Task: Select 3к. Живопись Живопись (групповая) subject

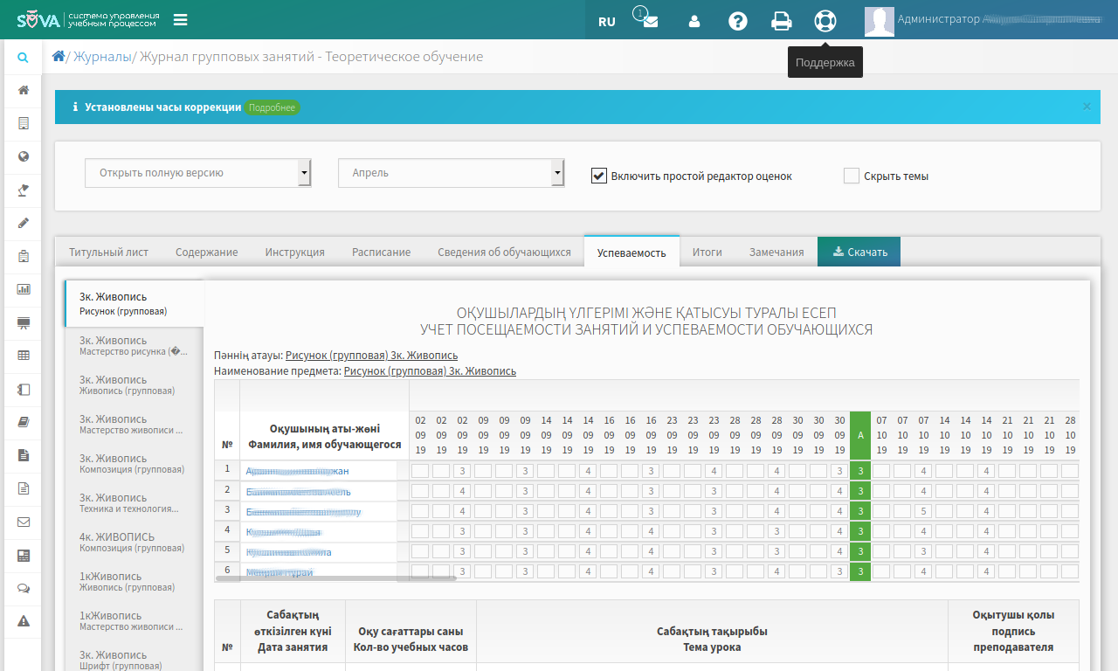Action: tap(135, 385)
